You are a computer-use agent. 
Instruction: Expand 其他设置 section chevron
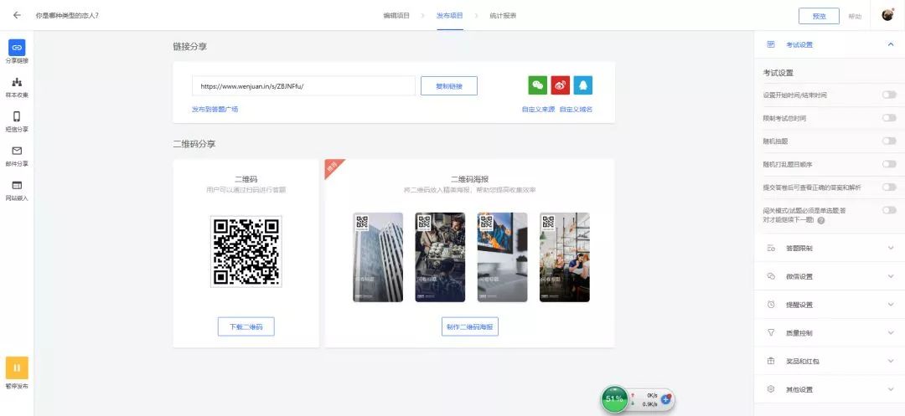[x=891, y=389]
